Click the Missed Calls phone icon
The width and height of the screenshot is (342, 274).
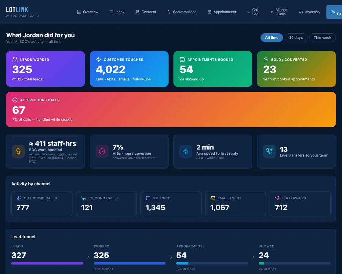(x=272, y=12)
